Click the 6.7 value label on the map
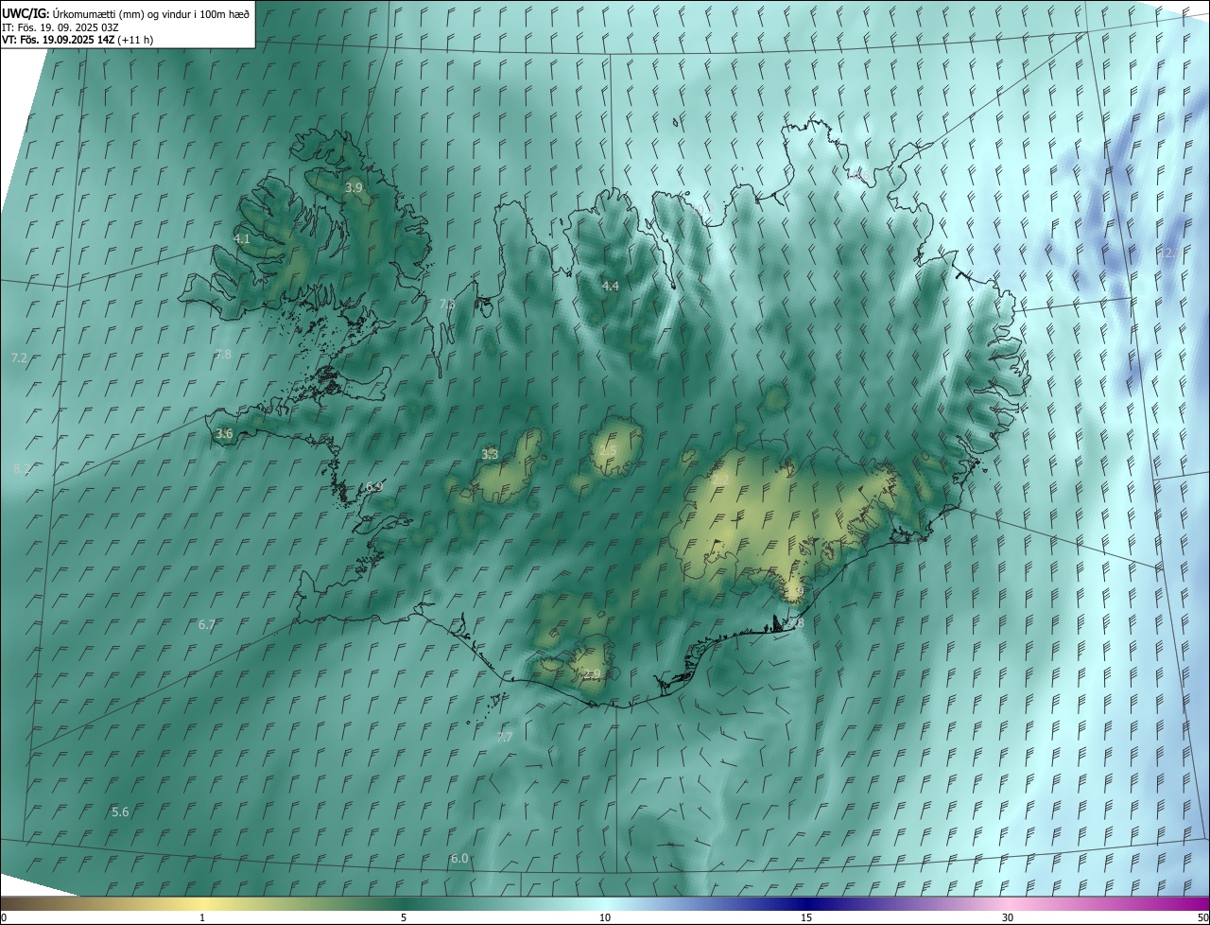Screen dimensions: 1210x925 207,625
